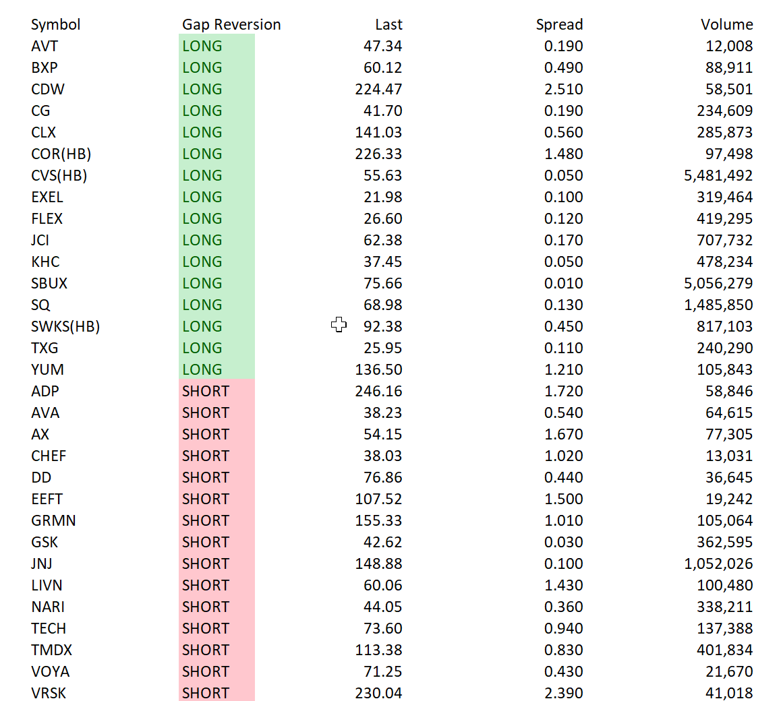Image resolution: width=781 pixels, height=701 pixels.
Task: Select the LONG cell for YUM
Action: tap(216, 369)
